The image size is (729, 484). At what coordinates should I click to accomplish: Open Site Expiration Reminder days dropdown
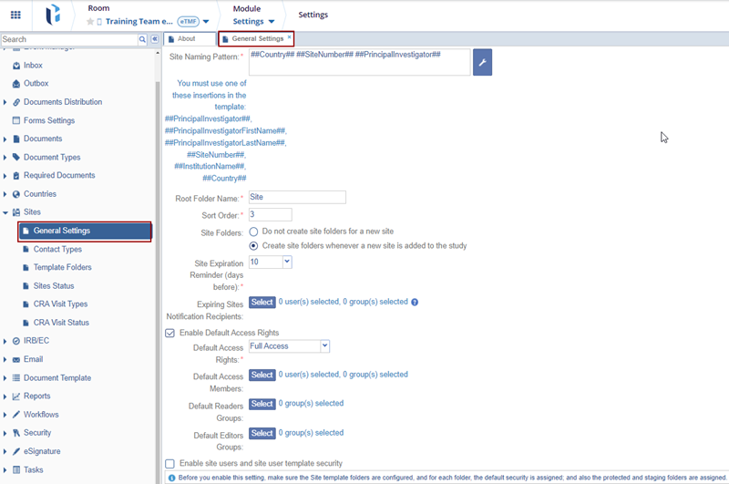point(287,262)
